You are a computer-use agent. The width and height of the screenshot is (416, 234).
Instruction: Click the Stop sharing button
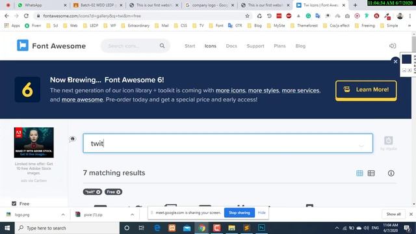239,213
